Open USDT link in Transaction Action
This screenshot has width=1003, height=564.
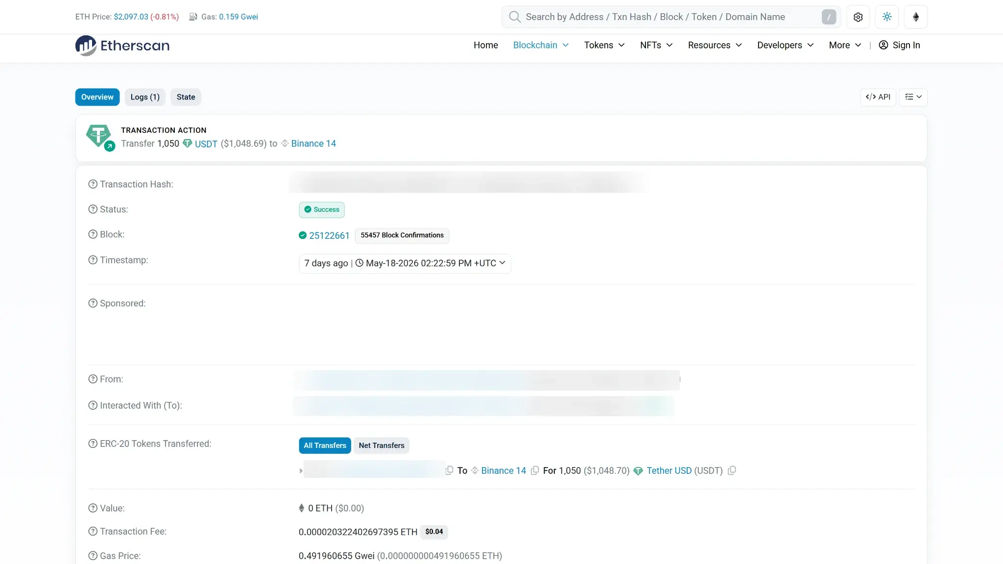coord(206,144)
